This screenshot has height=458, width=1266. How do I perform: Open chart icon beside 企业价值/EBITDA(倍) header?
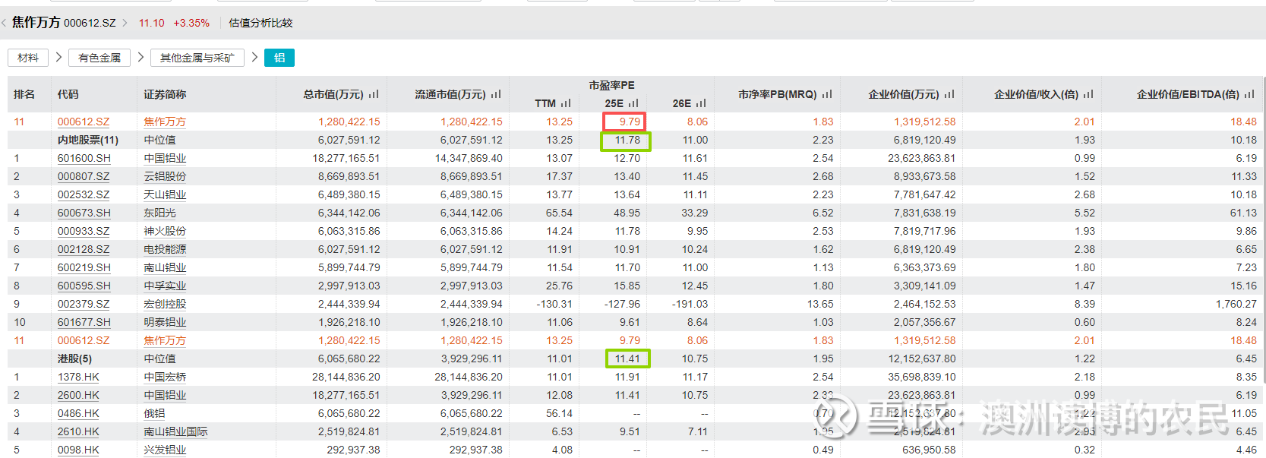pyautogui.click(x=1249, y=94)
